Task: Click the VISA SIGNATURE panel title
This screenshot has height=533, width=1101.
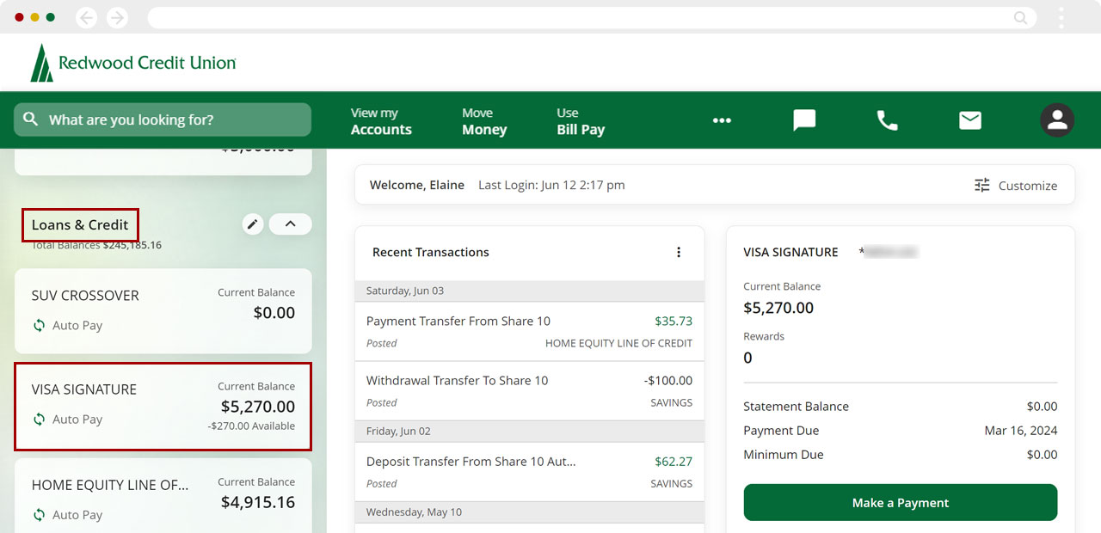Action: (790, 252)
